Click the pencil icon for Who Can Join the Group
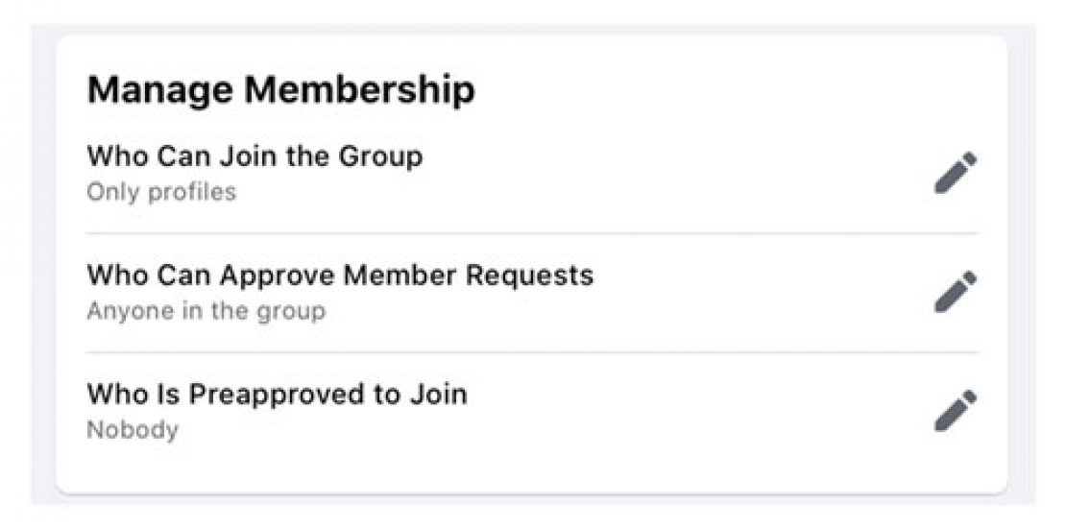 pyautogui.click(x=956, y=174)
